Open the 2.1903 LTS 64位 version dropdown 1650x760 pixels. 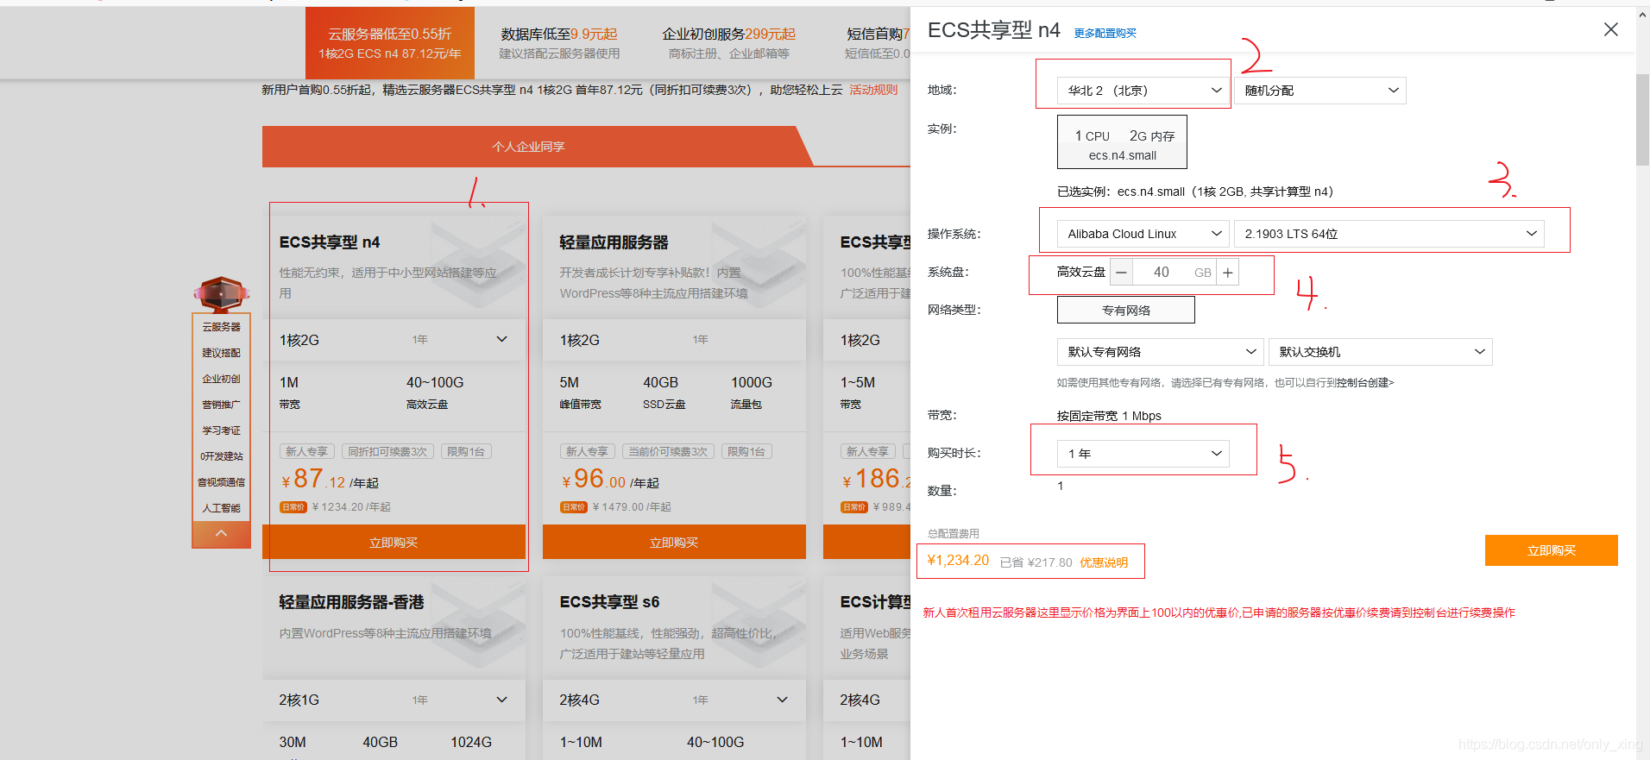tap(1389, 234)
